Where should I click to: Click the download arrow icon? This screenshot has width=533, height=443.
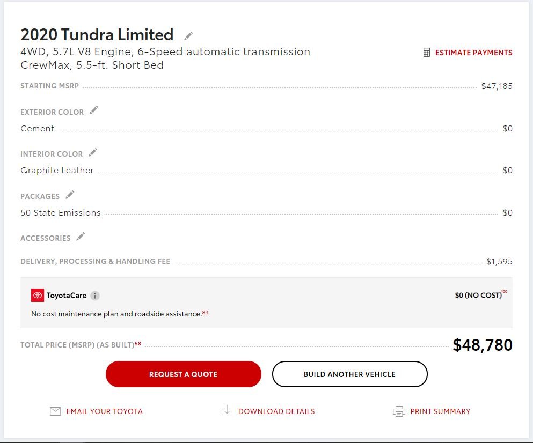[227, 411]
